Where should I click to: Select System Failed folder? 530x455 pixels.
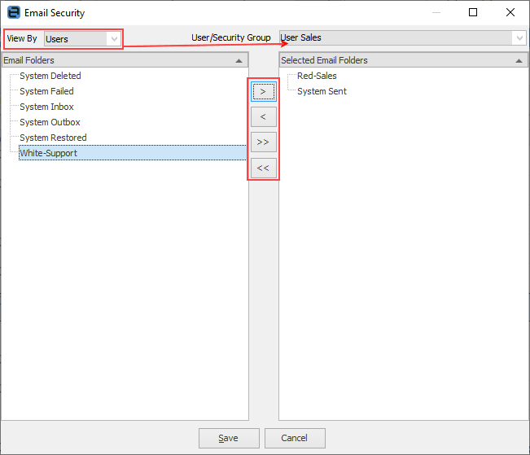(x=46, y=91)
